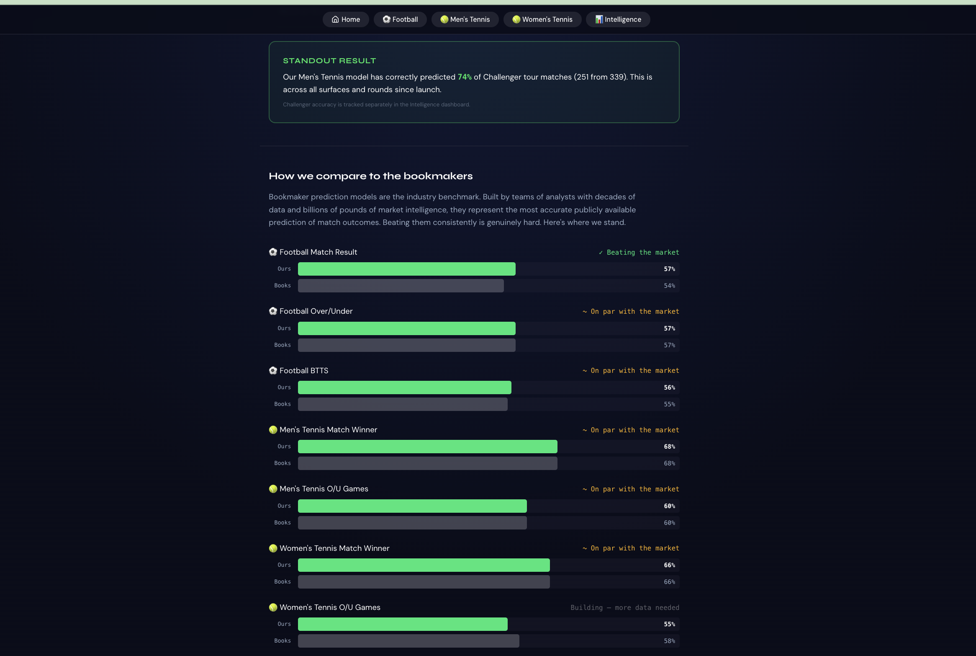Click the 'Football Over/Under' title

[x=316, y=311]
